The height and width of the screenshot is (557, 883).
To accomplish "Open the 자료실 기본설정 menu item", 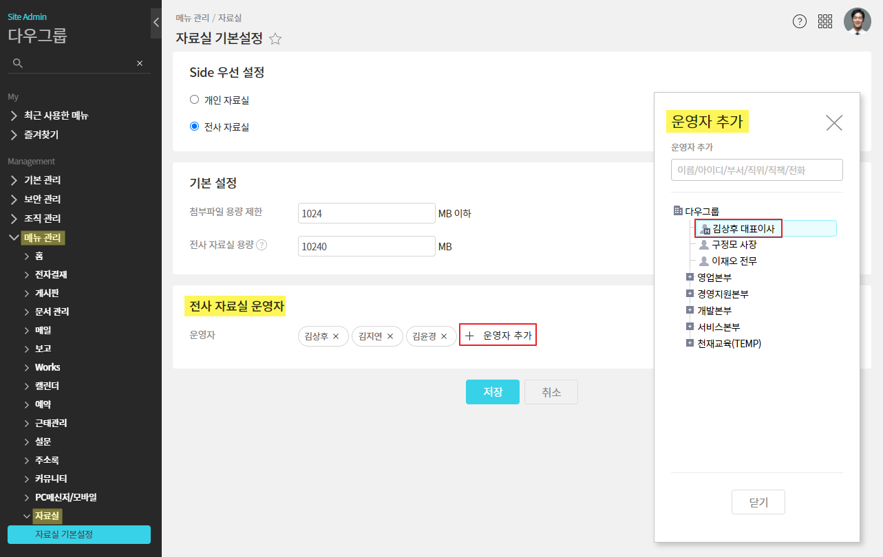I will tap(78, 534).
